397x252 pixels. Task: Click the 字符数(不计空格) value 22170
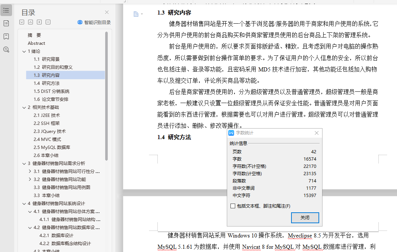310,166
